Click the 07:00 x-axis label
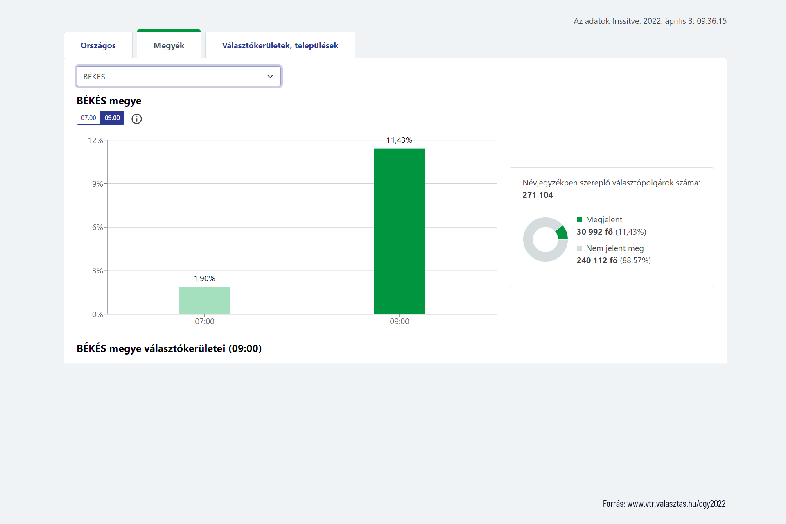 (204, 322)
